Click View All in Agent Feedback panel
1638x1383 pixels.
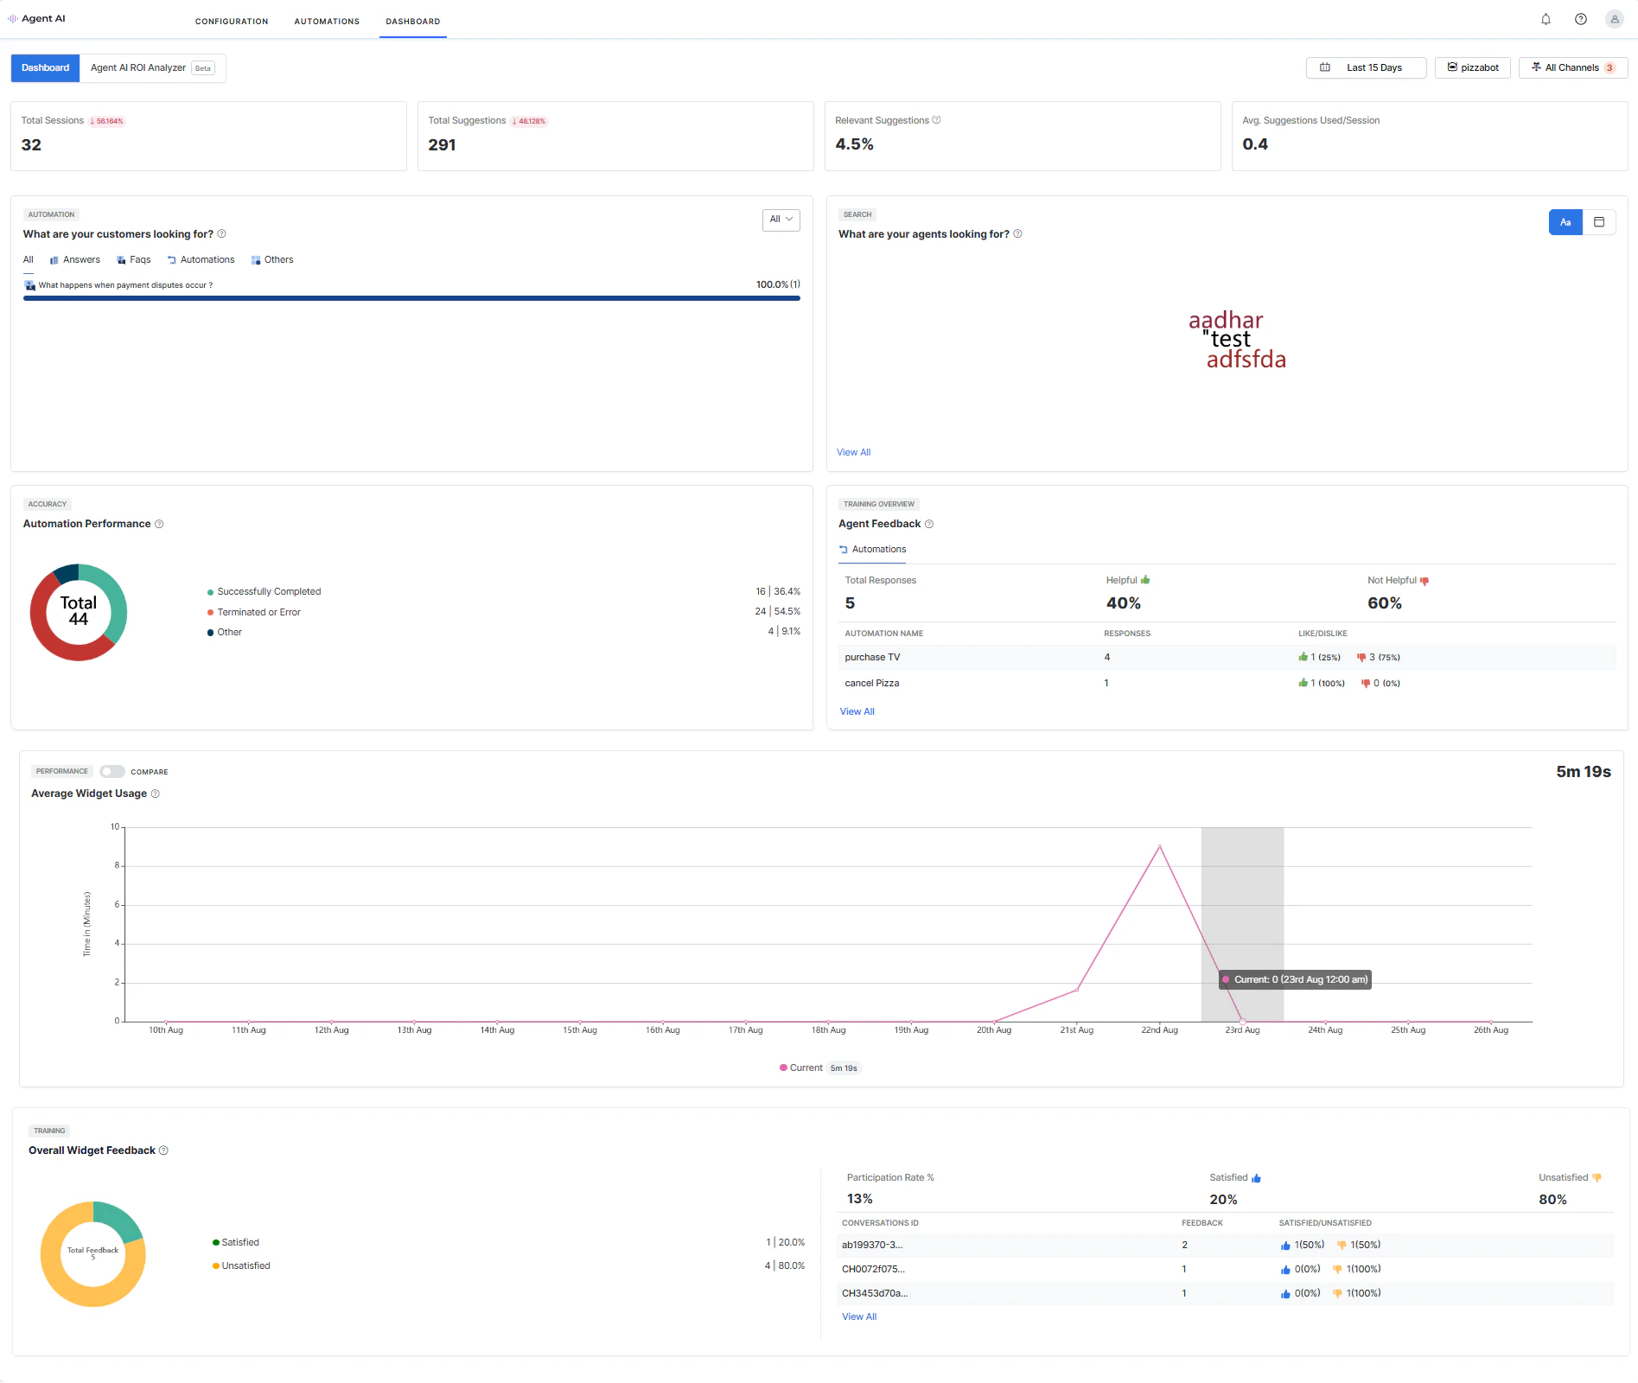point(857,711)
